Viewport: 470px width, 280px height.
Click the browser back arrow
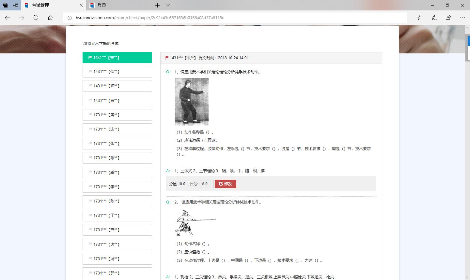click(x=7, y=18)
